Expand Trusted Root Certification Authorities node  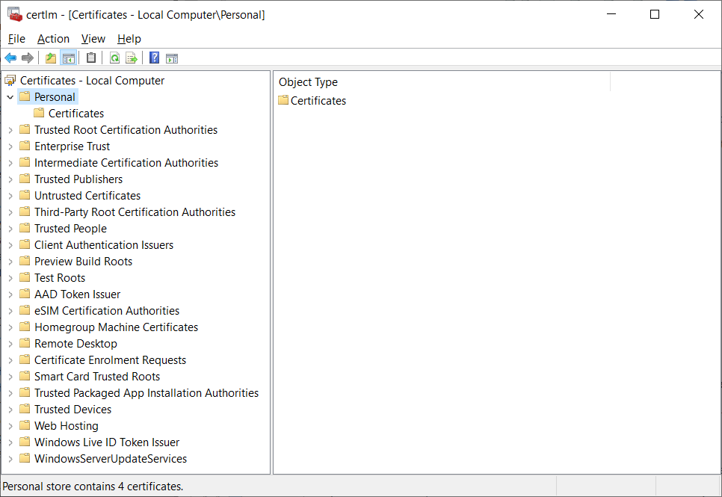10,130
